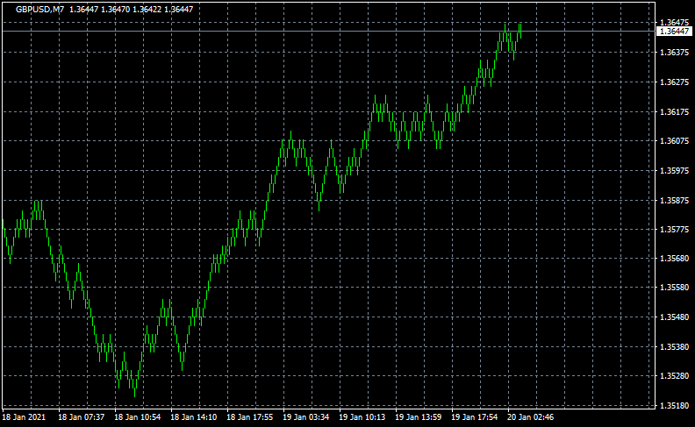Click the 1.36375 price scale label
695x427 pixels.
pos(674,53)
